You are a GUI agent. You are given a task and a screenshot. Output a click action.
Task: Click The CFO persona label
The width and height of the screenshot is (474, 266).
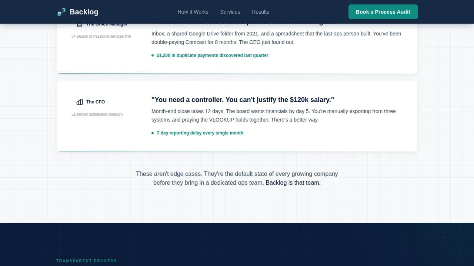(x=96, y=102)
